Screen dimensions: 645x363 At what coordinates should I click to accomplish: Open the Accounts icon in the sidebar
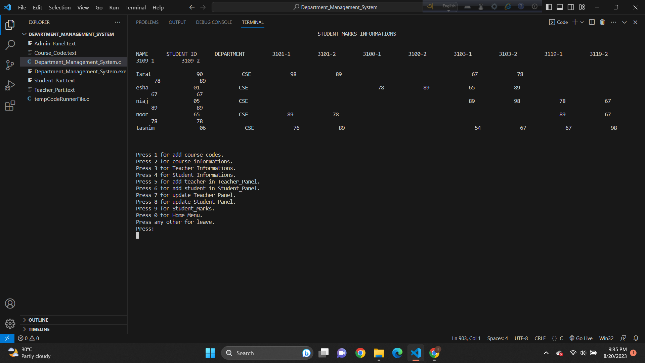(10, 303)
